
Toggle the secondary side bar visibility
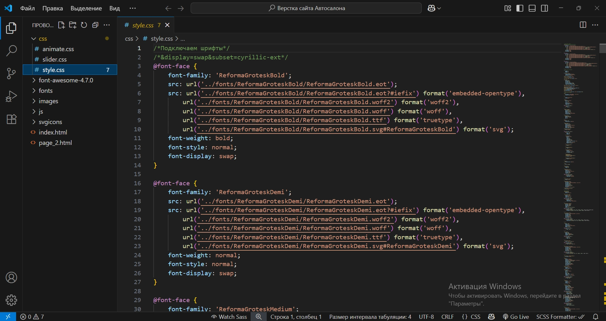pyautogui.click(x=544, y=8)
